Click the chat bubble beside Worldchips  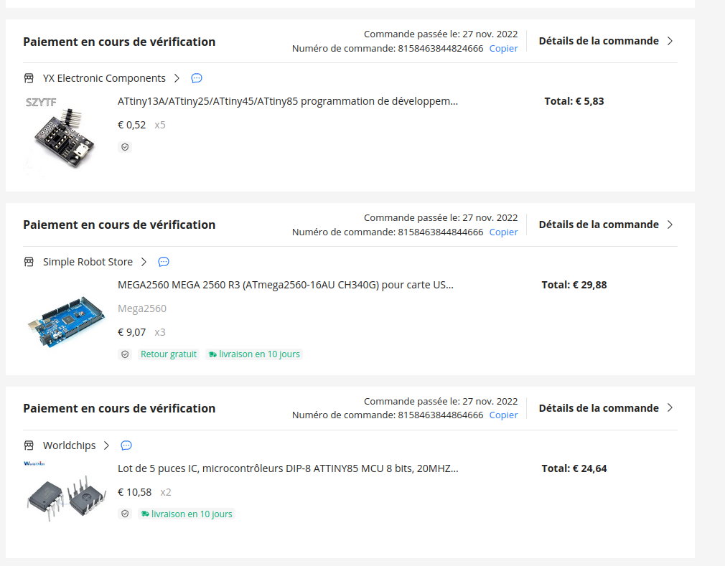click(126, 445)
